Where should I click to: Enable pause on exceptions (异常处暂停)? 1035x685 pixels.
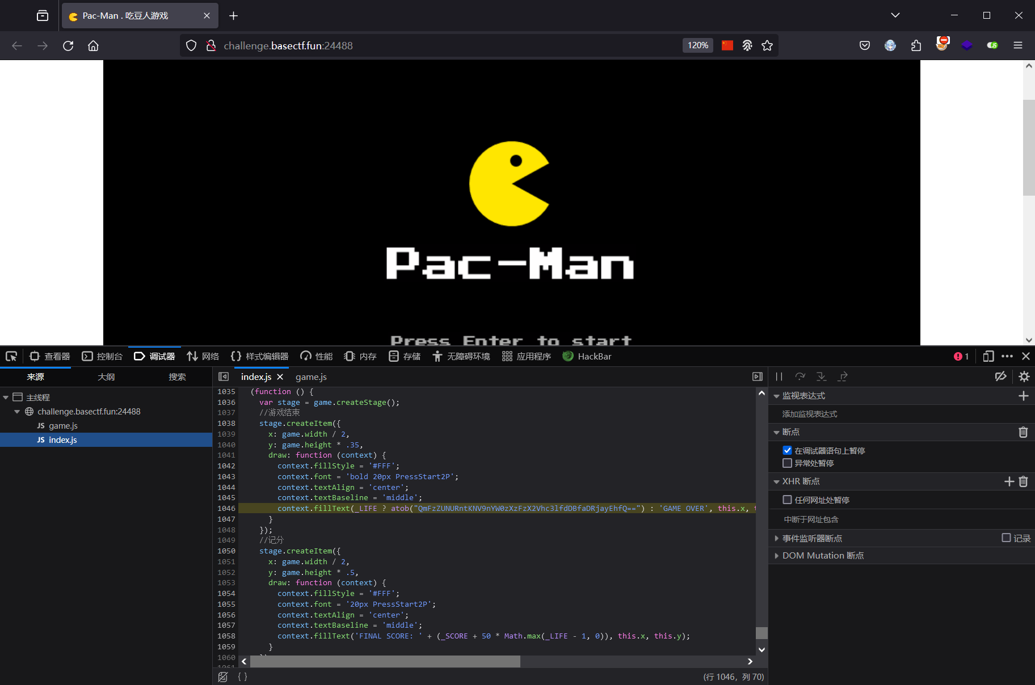(x=787, y=463)
